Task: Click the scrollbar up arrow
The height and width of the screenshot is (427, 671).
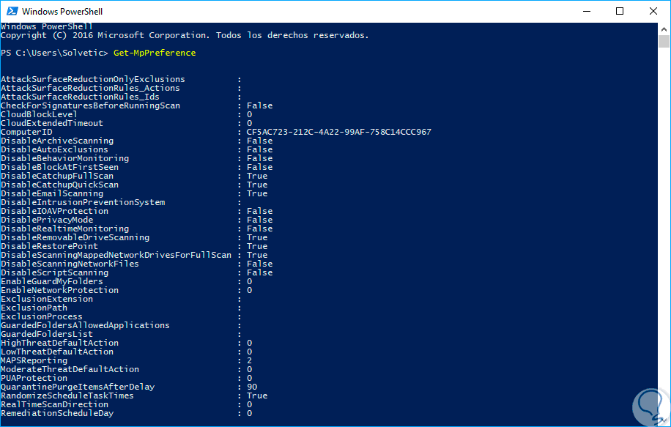Action: point(664,29)
